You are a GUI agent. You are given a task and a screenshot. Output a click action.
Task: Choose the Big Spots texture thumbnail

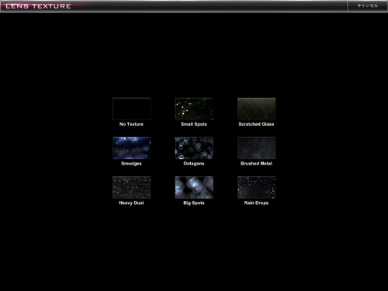point(194,187)
